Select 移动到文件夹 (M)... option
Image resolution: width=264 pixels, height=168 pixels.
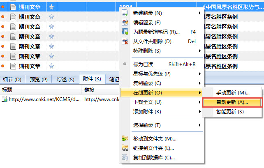pyautogui.click(x=162, y=138)
